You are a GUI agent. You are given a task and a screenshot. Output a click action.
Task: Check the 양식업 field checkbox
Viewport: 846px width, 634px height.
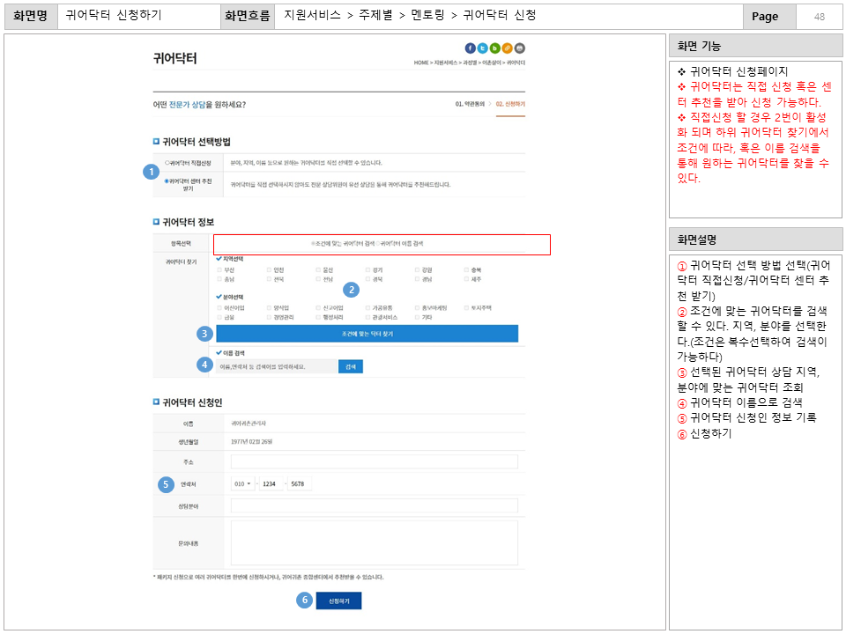268,306
